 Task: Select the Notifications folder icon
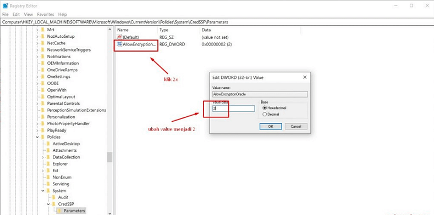point(42,56)
